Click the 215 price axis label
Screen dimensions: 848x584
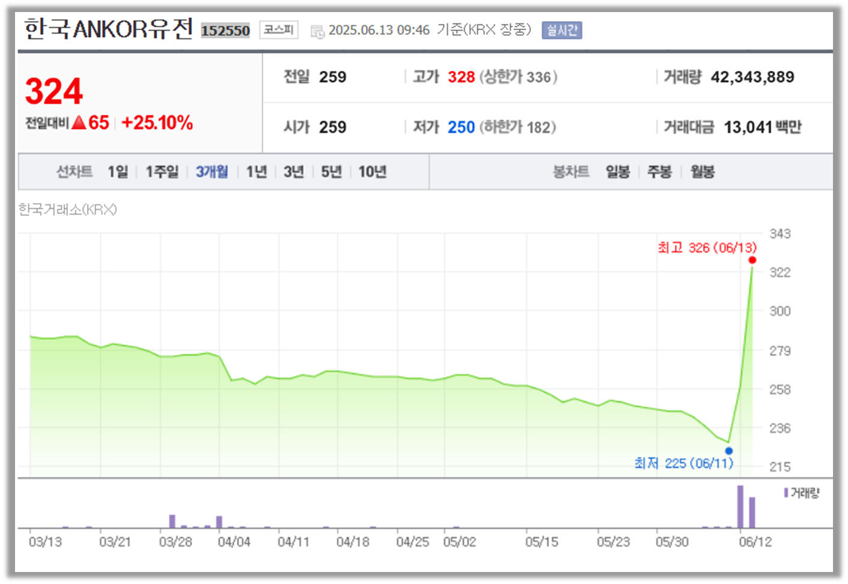pos(780,467)
